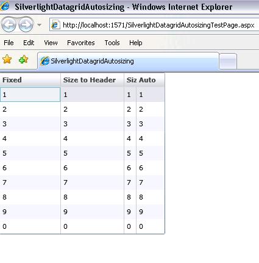Image resolution: width=259 pixels, height=263 pixels.
Task: Sort by the Fixed column header
Action: pos(30,80)
